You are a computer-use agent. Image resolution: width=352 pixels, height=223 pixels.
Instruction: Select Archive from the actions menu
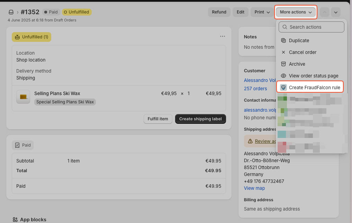[312, 64]
